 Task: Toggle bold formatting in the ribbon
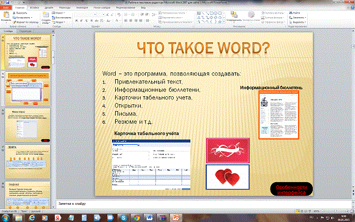(x=77, y=21)
